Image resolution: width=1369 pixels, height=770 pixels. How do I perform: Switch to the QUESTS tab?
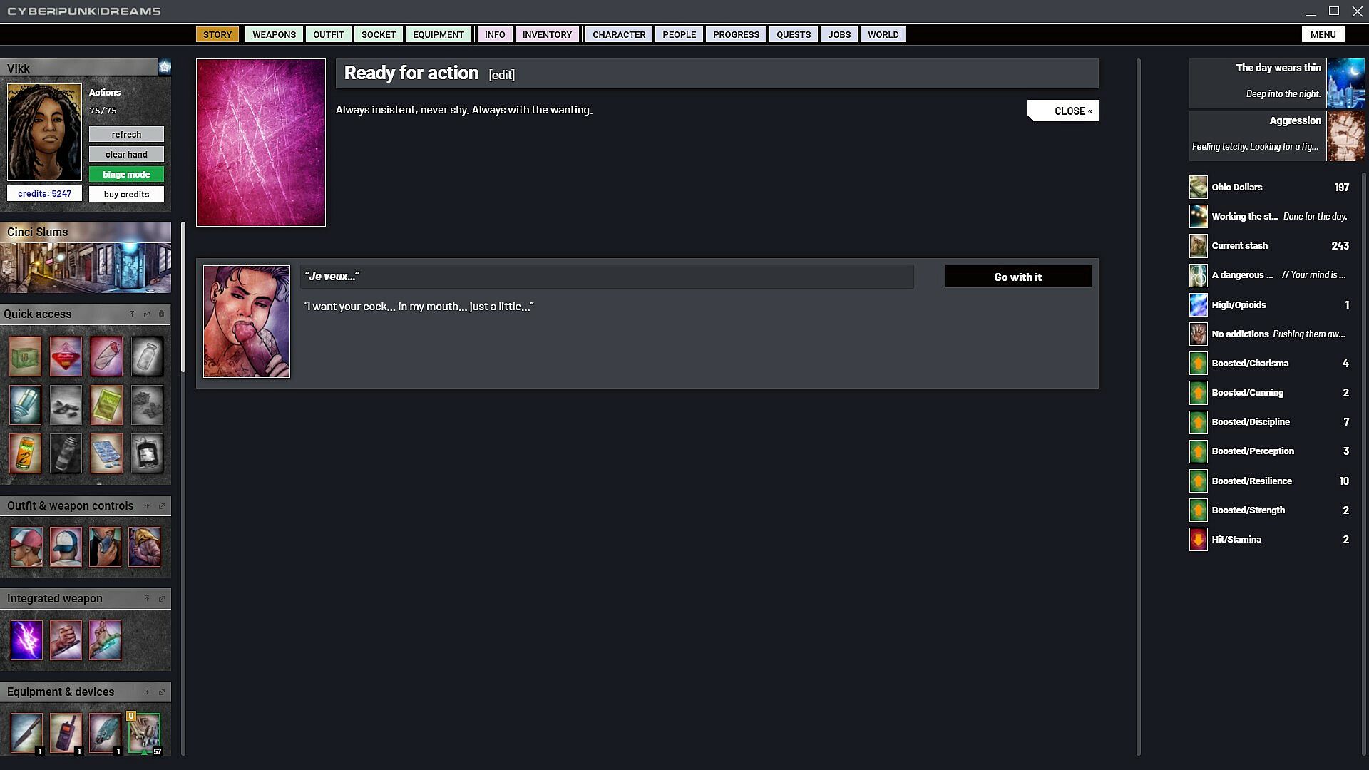pos(793,34)
